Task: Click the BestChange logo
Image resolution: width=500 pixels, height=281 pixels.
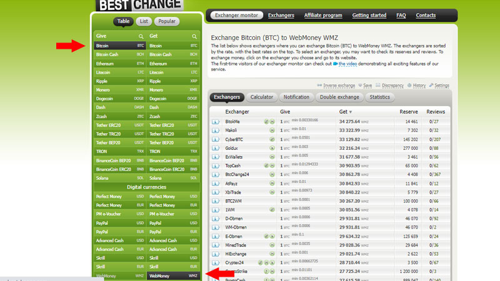Action: click(139, 6)
